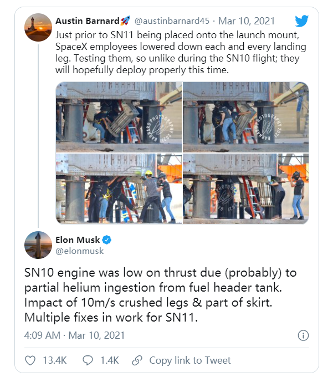Enlarge the top-right landing leg photo
Image resolution: width=333 pixels, height=377 pixels.
coord(245,117)
